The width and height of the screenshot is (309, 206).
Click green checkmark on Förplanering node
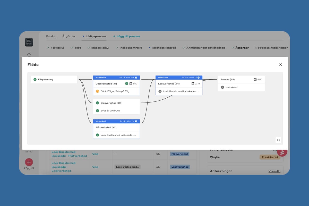(x=35, y=80)
